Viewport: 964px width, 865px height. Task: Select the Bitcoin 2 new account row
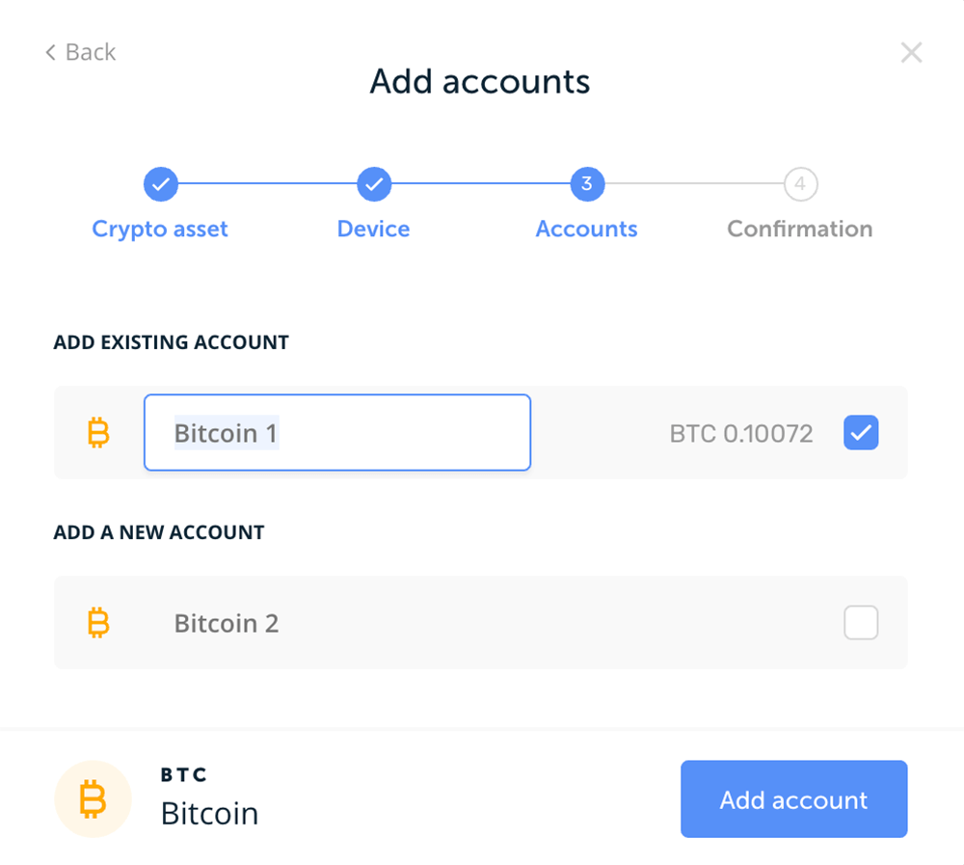coord(481,623)
